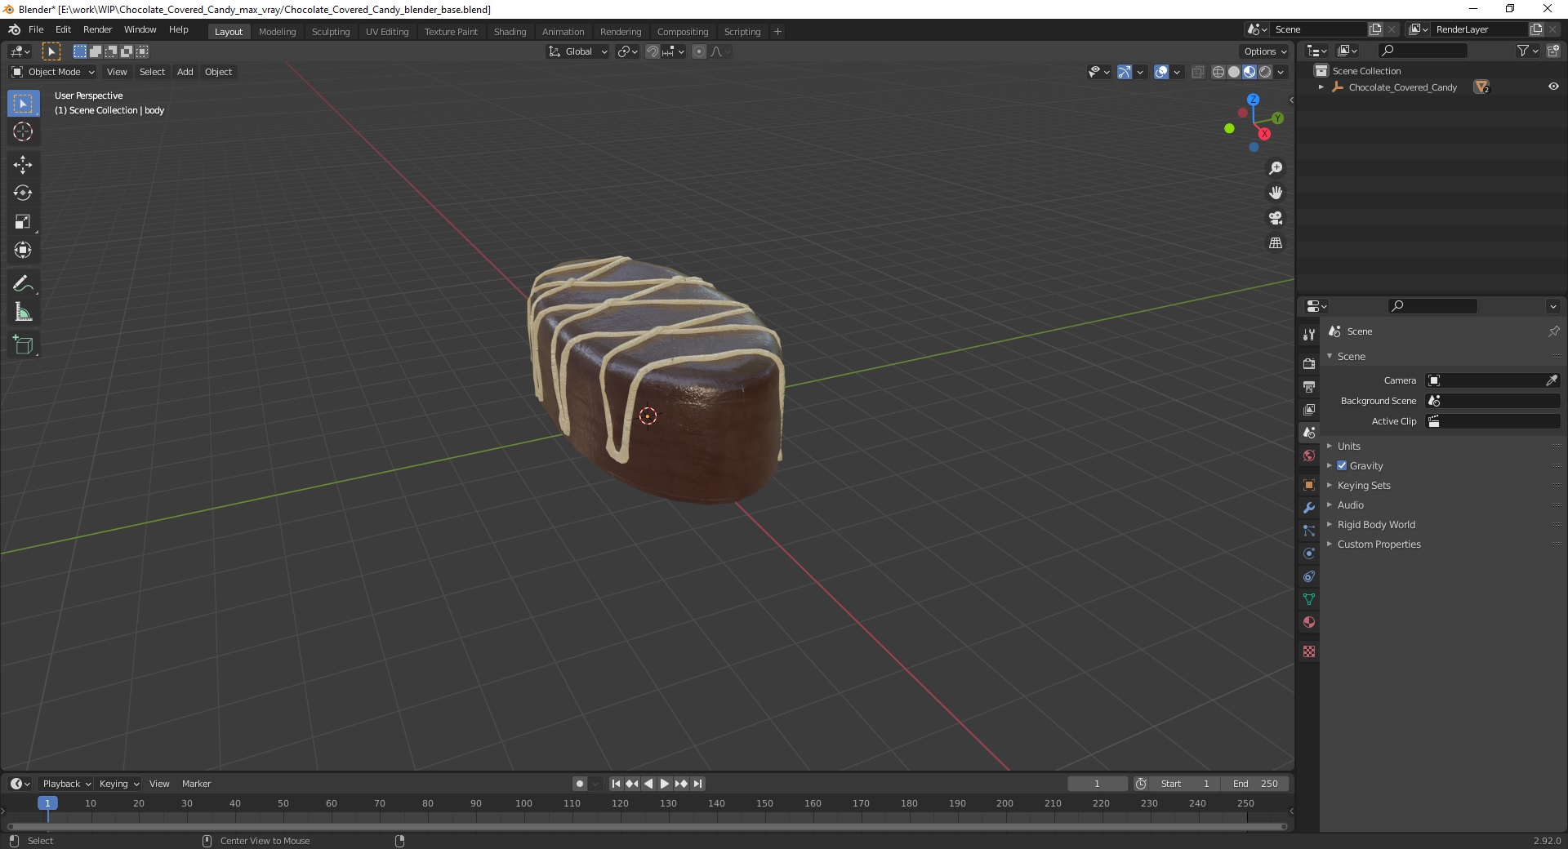Open the Render properties tab
This screenshot has height=849, width=1568.
[1309, 363]
